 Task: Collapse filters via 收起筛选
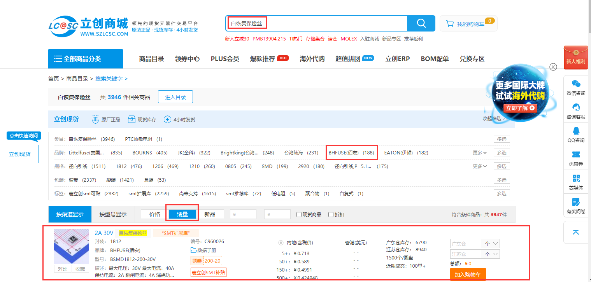[x=495, y=119]
